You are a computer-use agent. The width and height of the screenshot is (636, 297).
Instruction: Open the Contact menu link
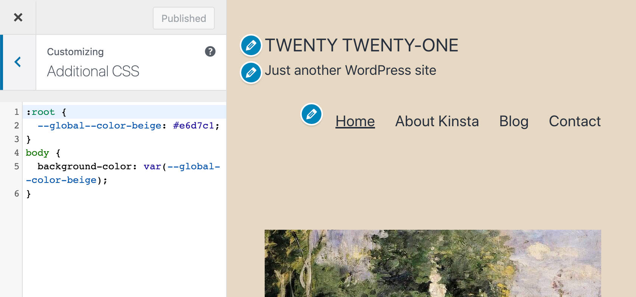click(x=575, y=121)
